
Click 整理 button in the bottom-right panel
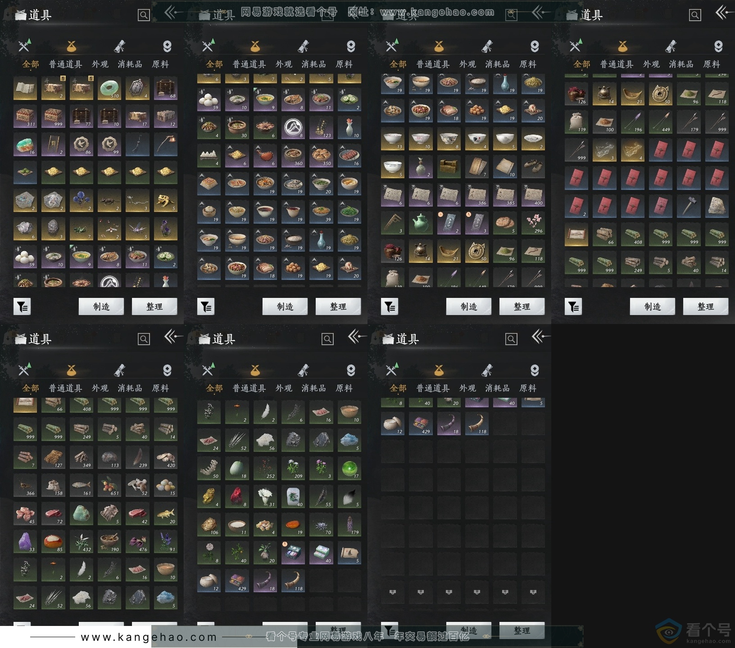(x=522, y=630)
